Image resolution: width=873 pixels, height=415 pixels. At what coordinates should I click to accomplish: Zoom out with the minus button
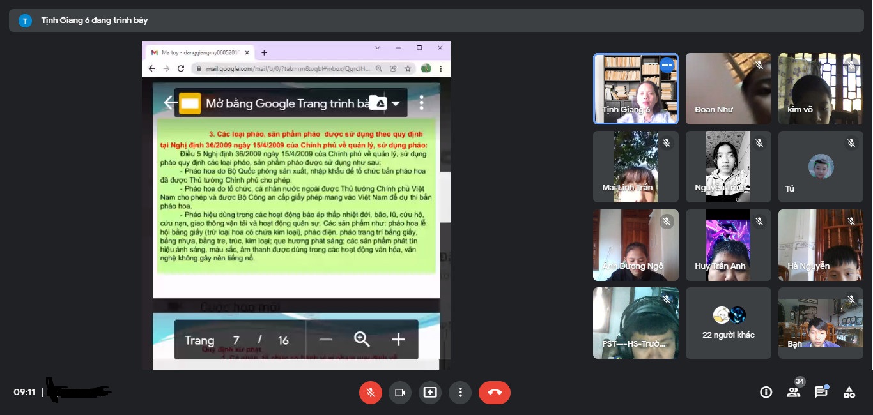click(x=326, y=340)
